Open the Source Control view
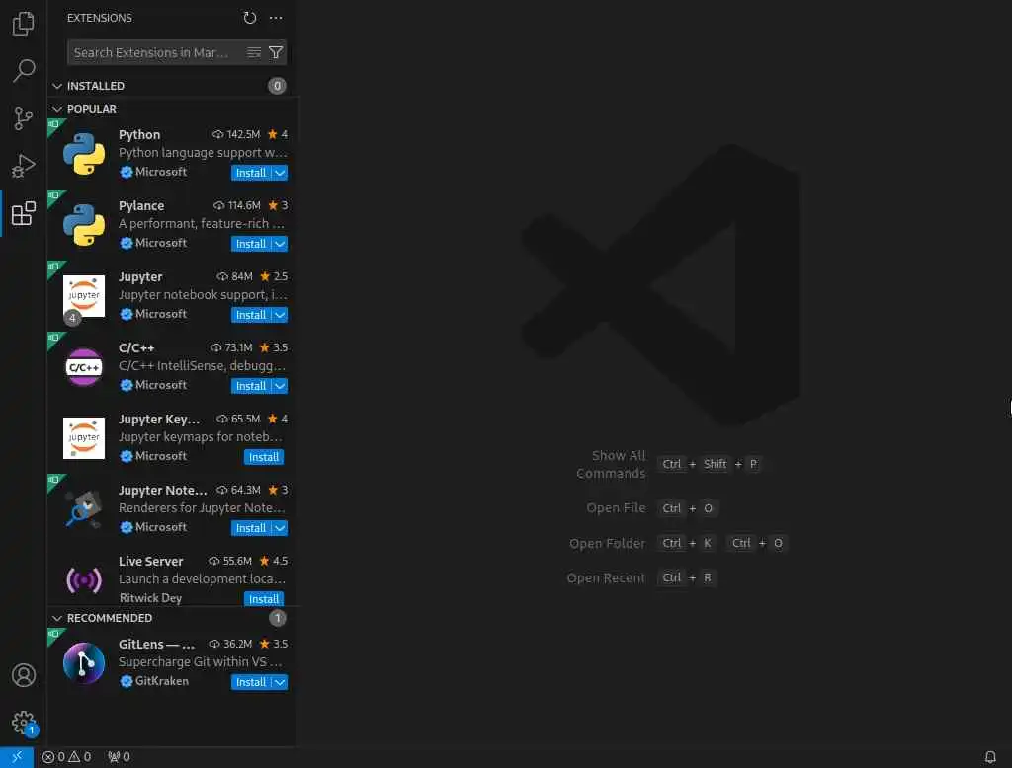Viewport: 1012px width, 768px height. click(x=24, y=118)
